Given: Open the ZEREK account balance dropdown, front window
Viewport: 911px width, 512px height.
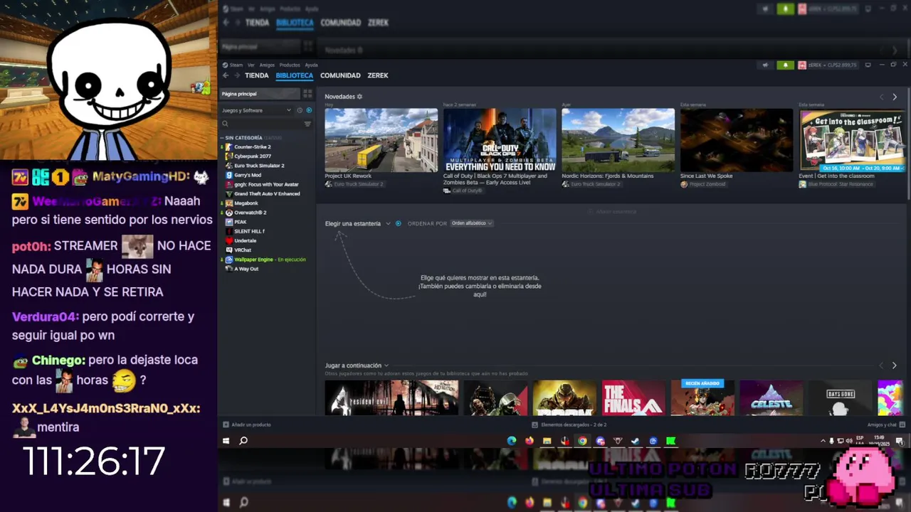Looking at the screenshot, I should point(828,65).
